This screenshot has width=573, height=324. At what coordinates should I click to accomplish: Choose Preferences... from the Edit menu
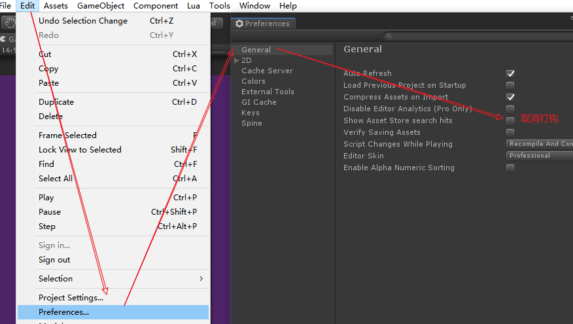64,312
